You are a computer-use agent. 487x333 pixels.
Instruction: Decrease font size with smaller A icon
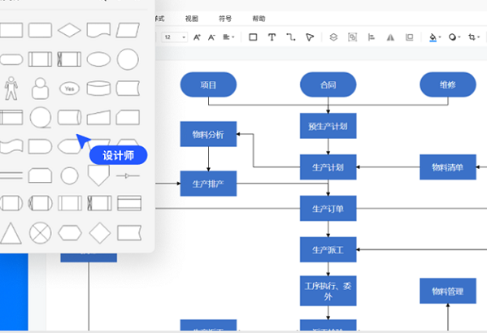click(x=211, y=37)
